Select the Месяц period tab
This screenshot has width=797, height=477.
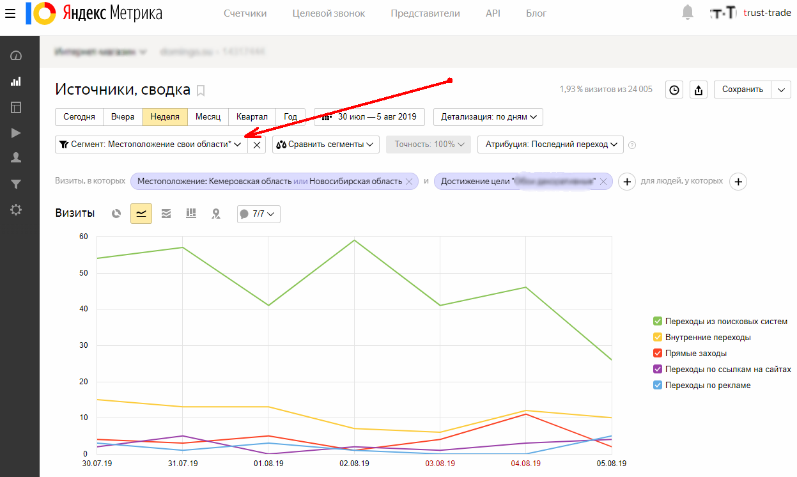point(208,117)
